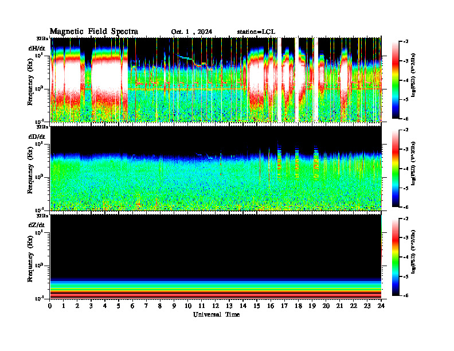Click hour 4 tick label on time axis
Image resolution: width=454 pixels, height=351 pixels.
pos(105,306)
